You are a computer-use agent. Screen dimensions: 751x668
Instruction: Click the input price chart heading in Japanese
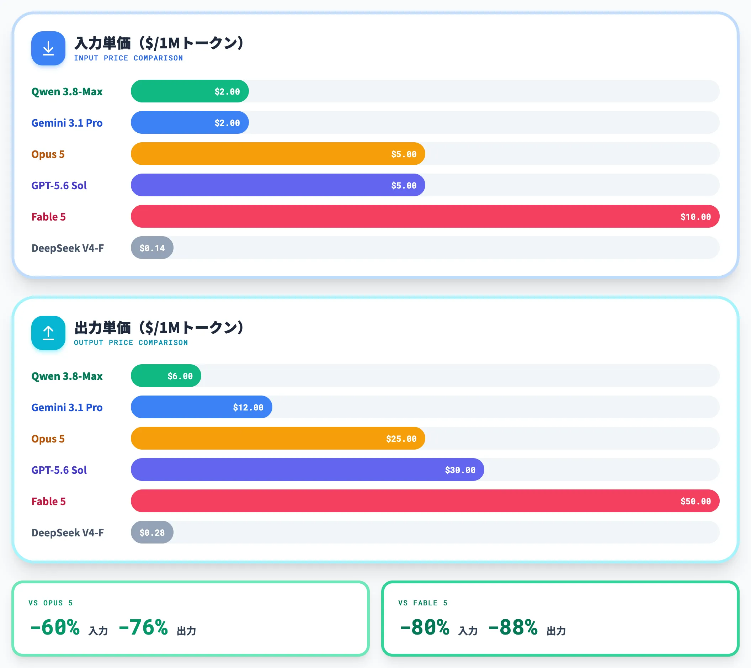159,43
